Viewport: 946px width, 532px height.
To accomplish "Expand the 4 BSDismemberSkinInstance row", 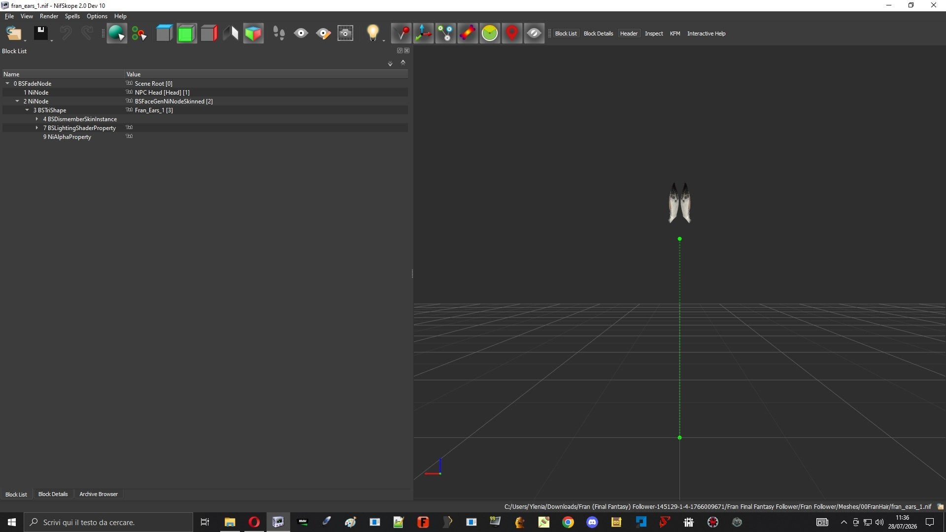I will coord(37,119).
